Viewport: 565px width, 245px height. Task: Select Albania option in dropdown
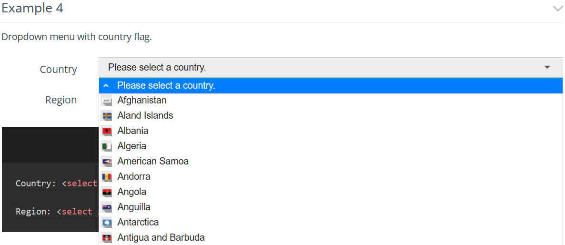[331, 131]
